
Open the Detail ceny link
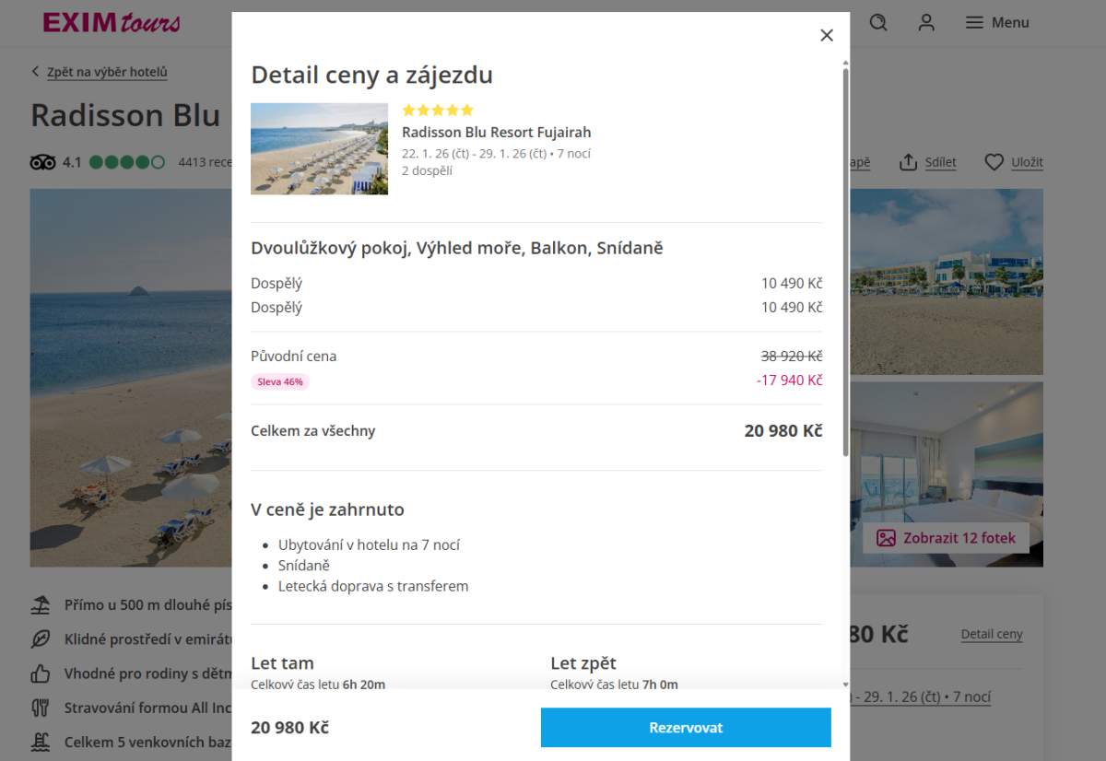coord(992,634)
